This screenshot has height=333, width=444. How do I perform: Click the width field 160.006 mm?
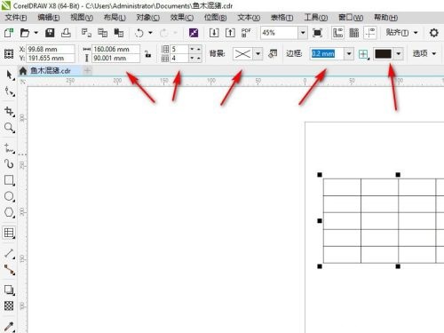click(115, 49)
